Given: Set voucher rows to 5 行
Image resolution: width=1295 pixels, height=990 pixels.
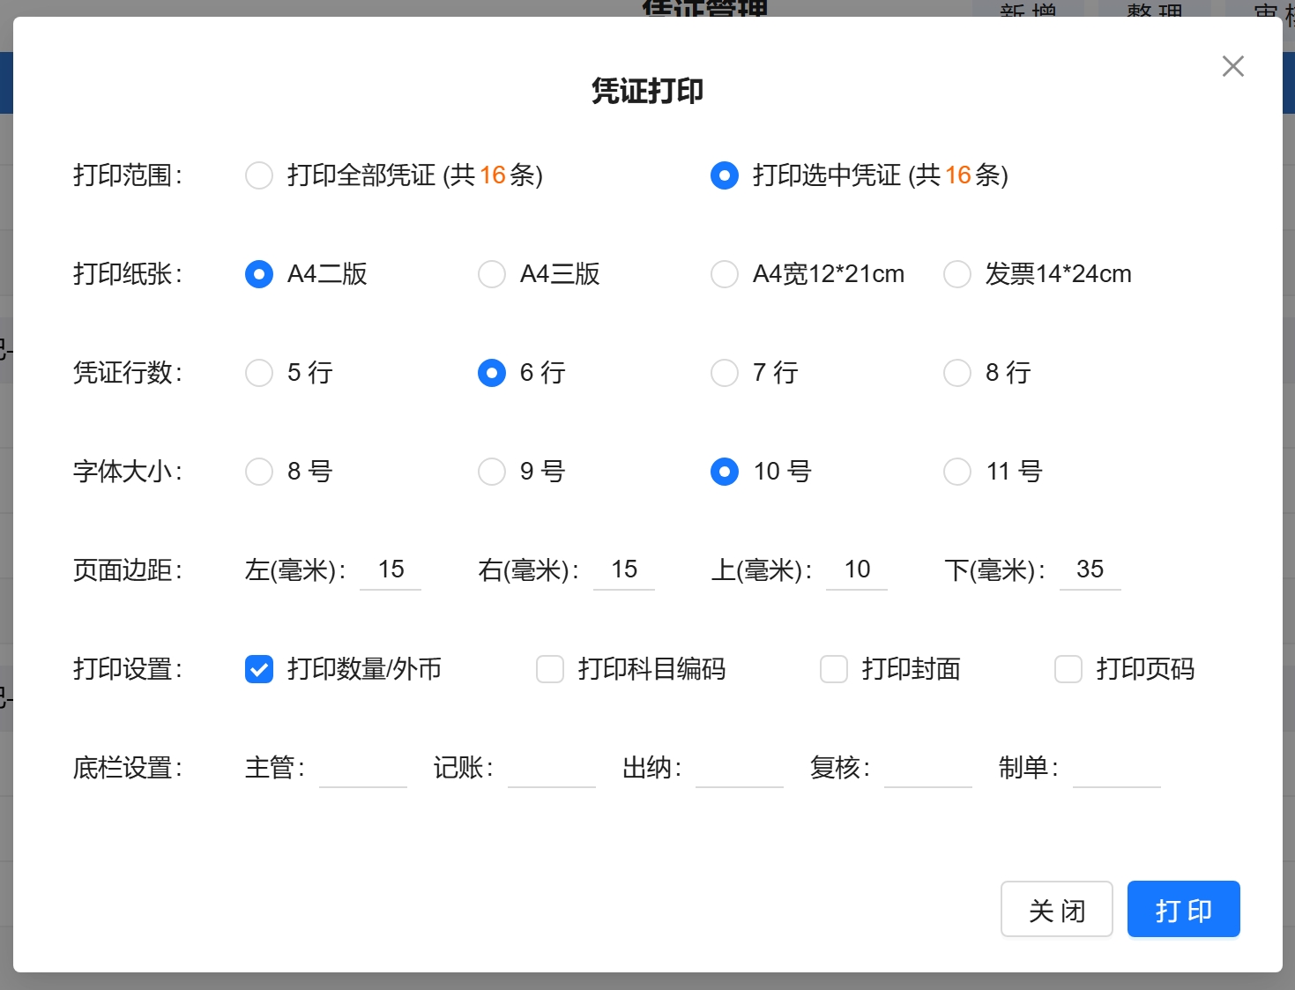Looking at the screenshot, I should click(259, 373).
